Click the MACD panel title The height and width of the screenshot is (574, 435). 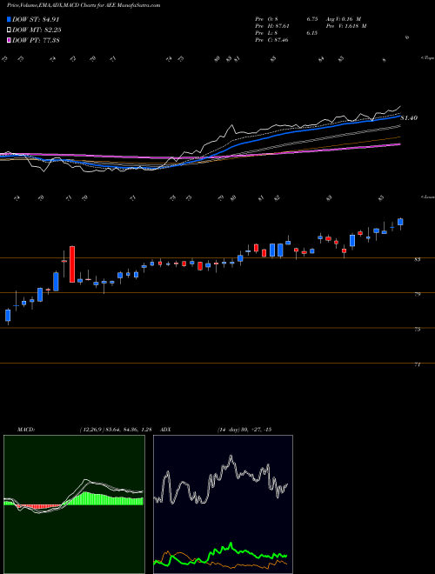pyautogui.click(x=25, y=430)
